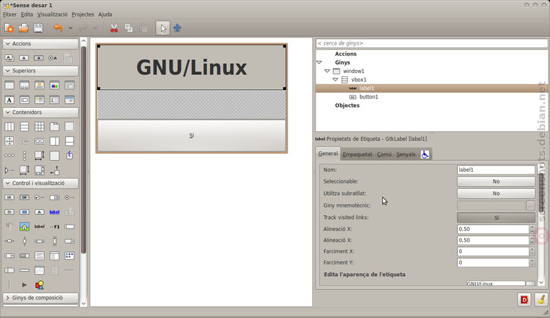Screen dimensions: 550x318
Task: Switch to the Empaquetat tab
Action: coord(357,155)
